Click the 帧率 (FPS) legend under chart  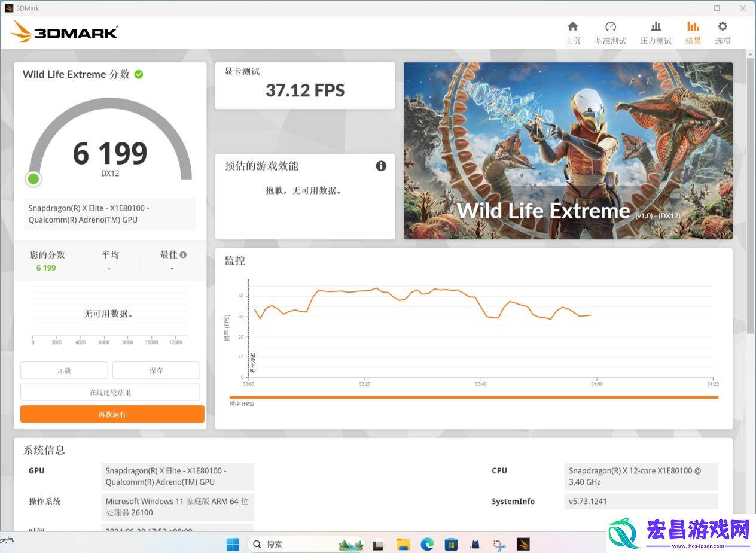[242, 404]
